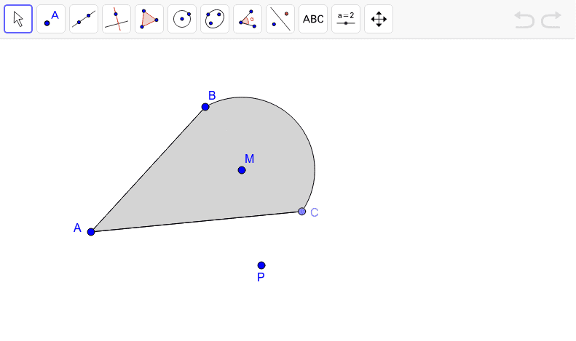Click the label B above the top point

tap(212, 96)
